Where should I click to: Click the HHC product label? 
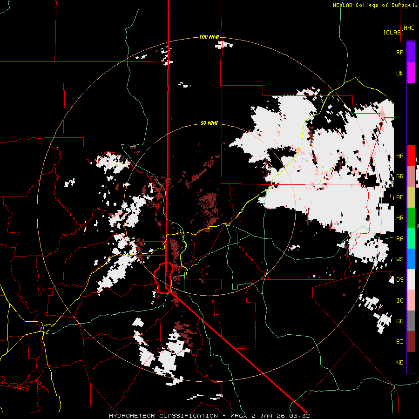pyautogui.click(x=409, y=28)
